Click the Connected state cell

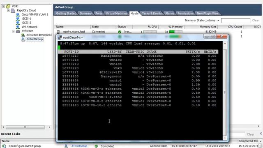[99, 32]
